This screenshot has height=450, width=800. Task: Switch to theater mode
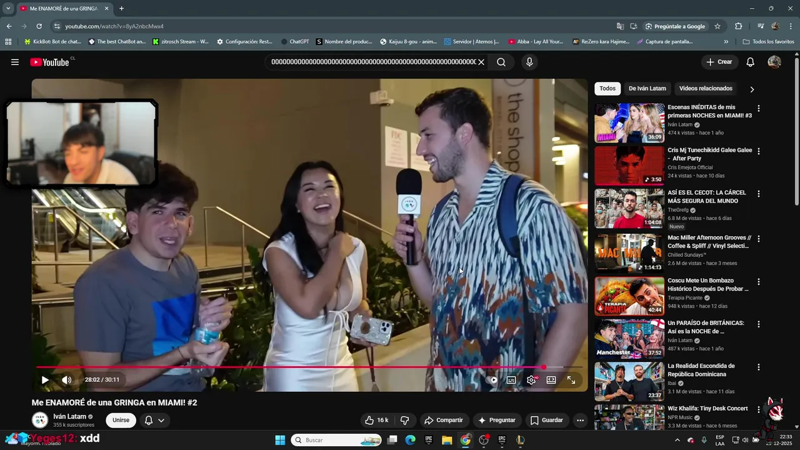click(x=551, y=380)
